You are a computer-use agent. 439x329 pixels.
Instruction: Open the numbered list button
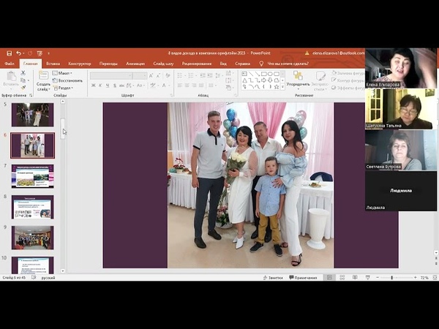tap(192, 75)
